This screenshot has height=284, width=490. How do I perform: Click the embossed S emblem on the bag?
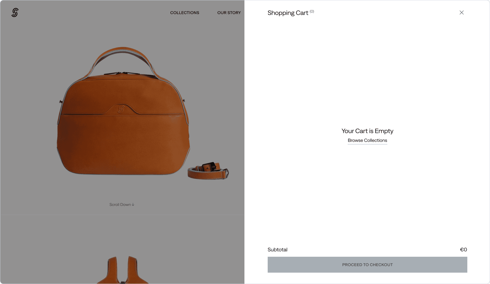(x=121, y=109)
